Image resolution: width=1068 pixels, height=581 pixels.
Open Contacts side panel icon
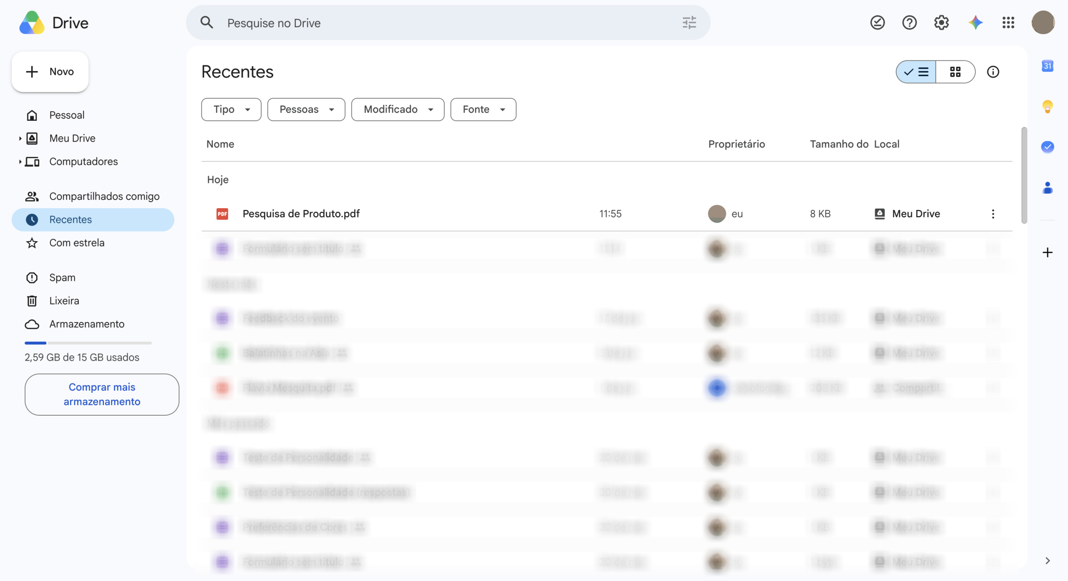[1048, 188]
